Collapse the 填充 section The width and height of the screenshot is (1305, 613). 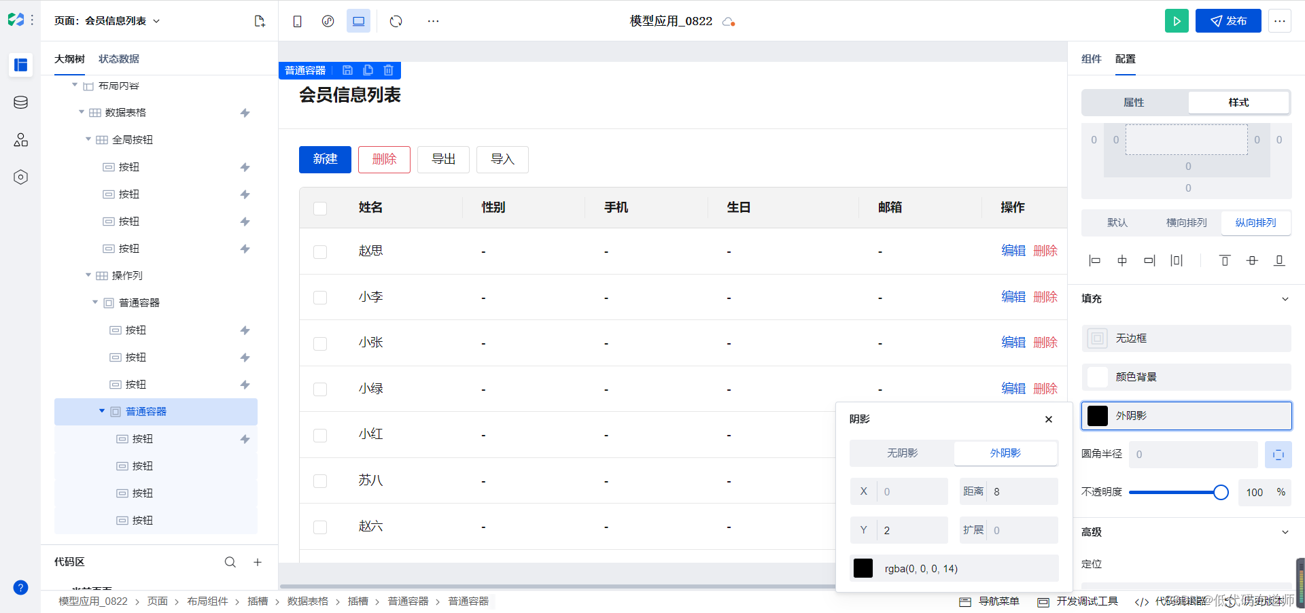(x=1285, y=299)
